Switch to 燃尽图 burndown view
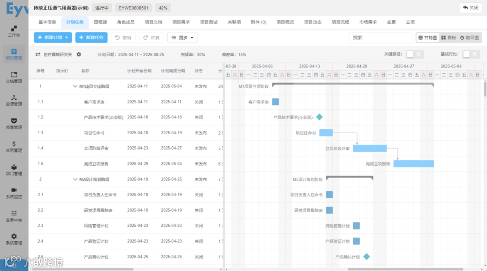Viewport: 487px width, 271px height. (469, 37)
